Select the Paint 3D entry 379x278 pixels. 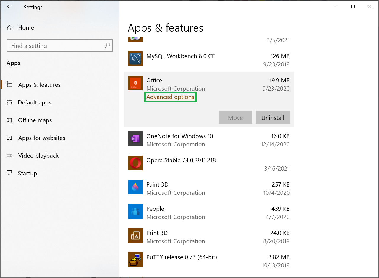pos(209,188)
